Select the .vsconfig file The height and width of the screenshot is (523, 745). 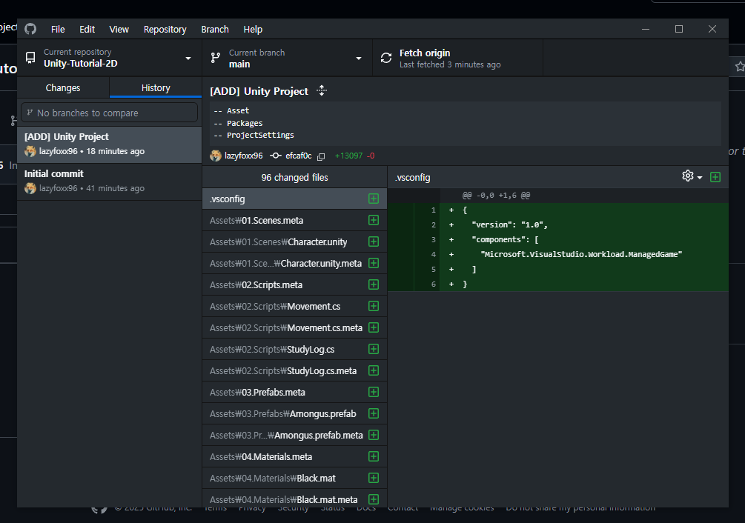click(x=294, y=199)
